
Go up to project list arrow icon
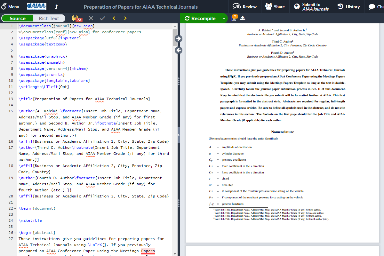tap(56, 6)
